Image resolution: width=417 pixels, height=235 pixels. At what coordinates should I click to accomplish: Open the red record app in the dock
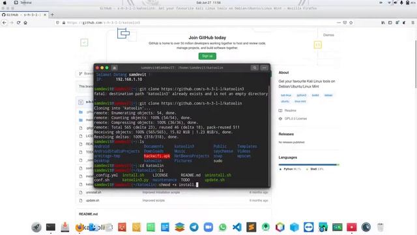coord(352,227)
